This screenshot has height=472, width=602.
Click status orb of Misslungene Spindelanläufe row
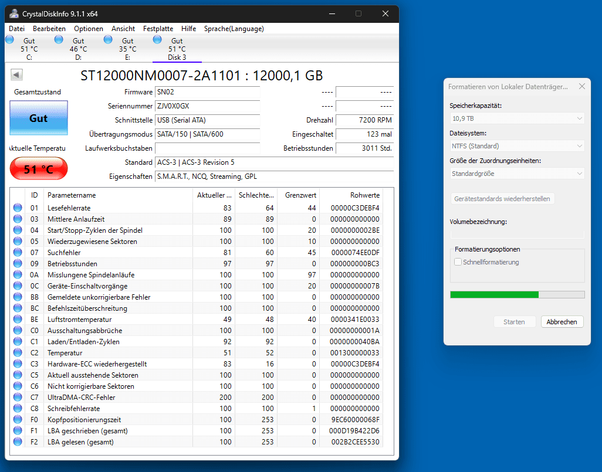18,274
